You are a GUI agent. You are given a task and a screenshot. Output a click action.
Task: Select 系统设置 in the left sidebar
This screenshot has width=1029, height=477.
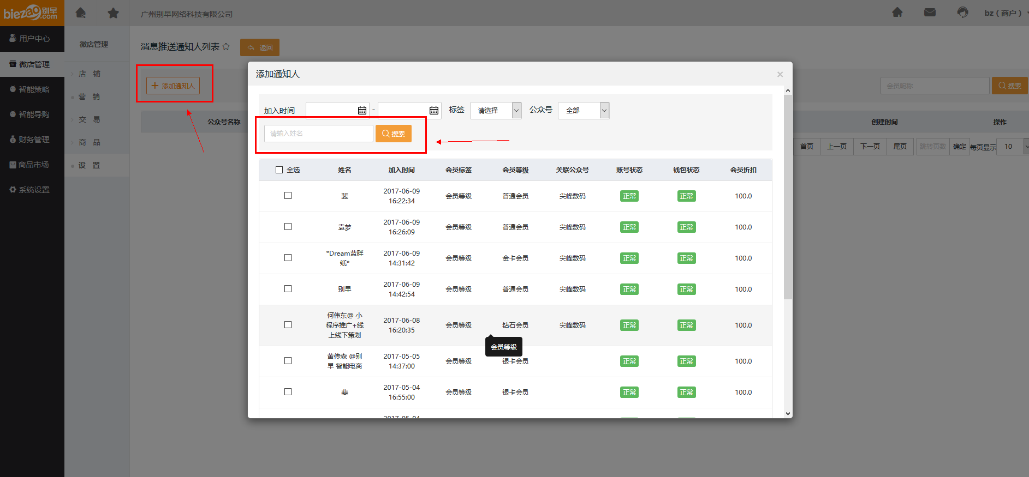click(x=33, y=190)
